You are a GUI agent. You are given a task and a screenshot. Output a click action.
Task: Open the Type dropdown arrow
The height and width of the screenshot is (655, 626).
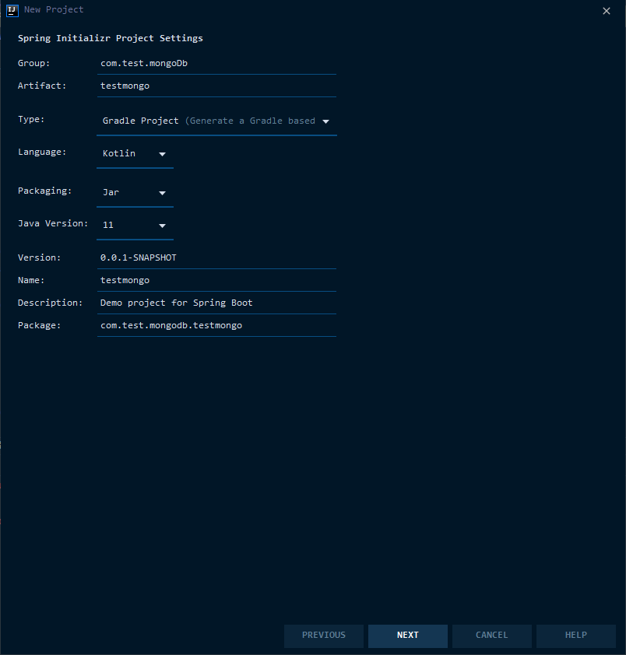[325, 121]
